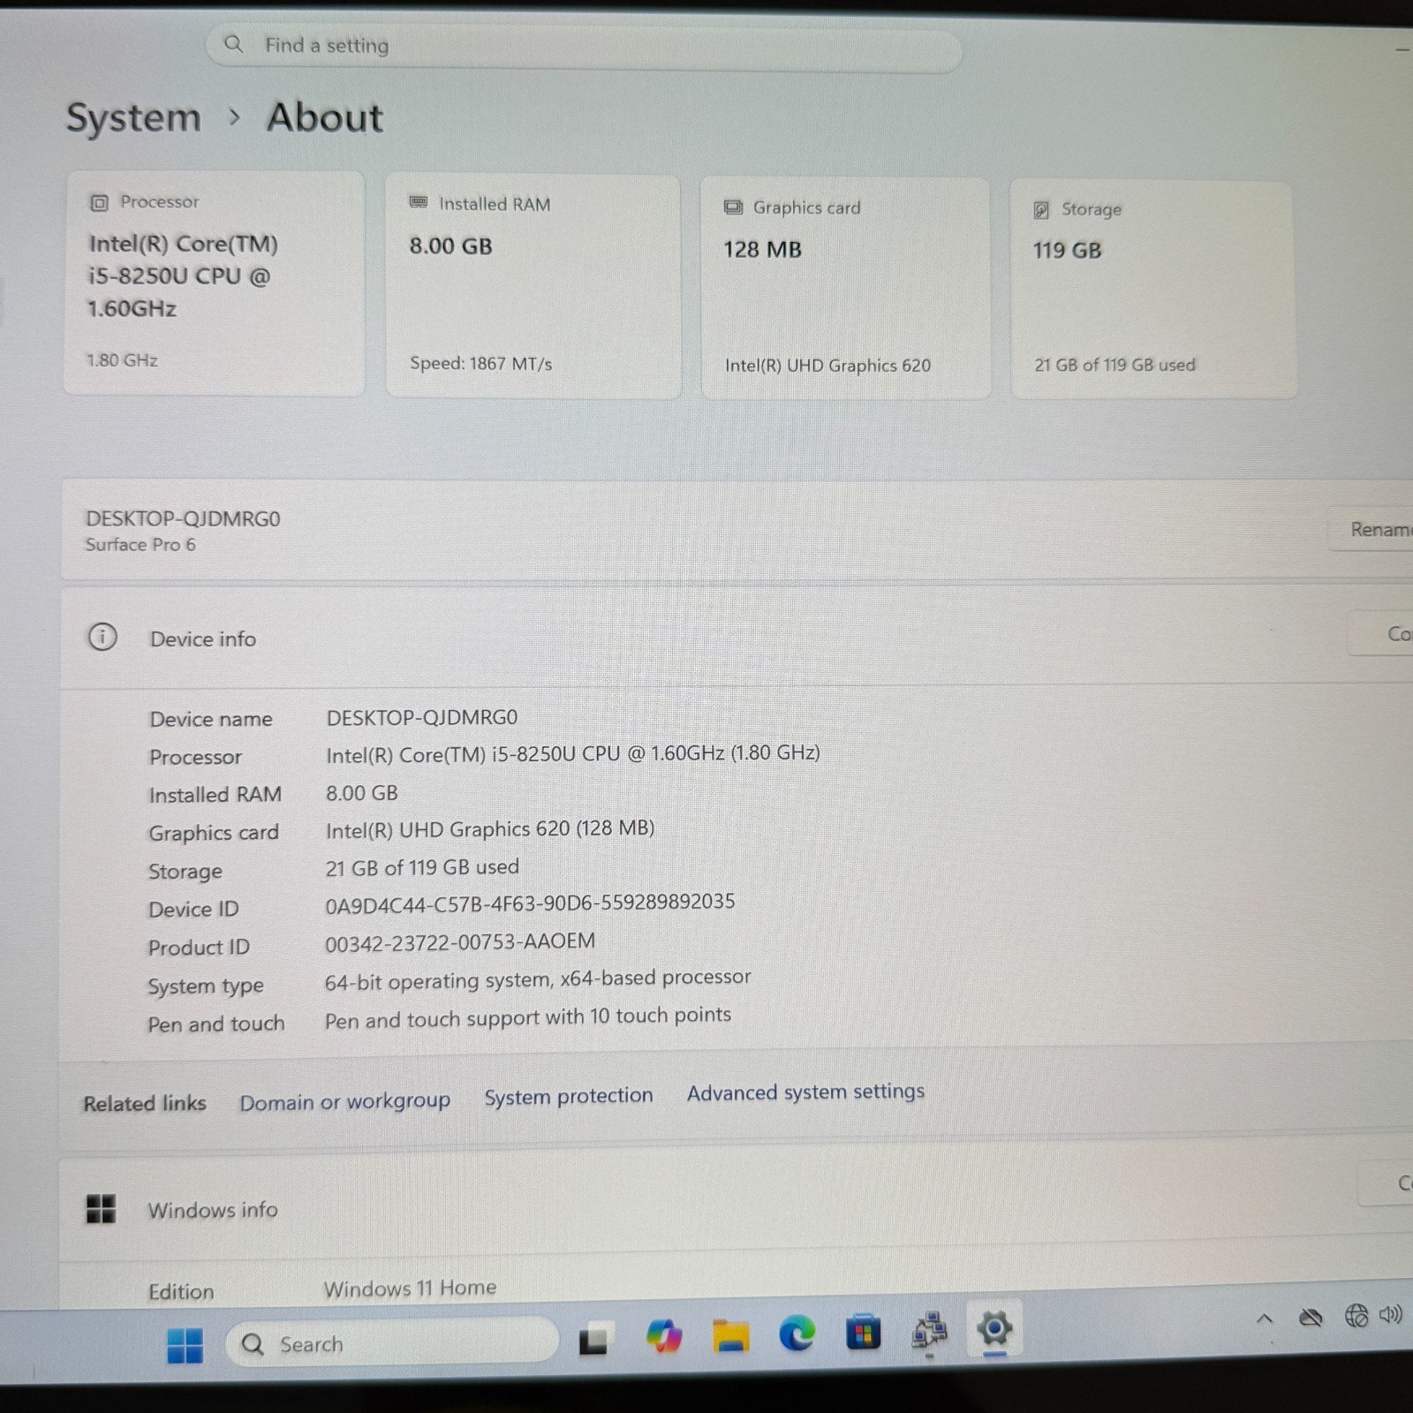The image size is (1413, 1413).
Task: Click the Windows logo icon beside Windows info
Action: pyautogui.click(x=101, y=1208)
